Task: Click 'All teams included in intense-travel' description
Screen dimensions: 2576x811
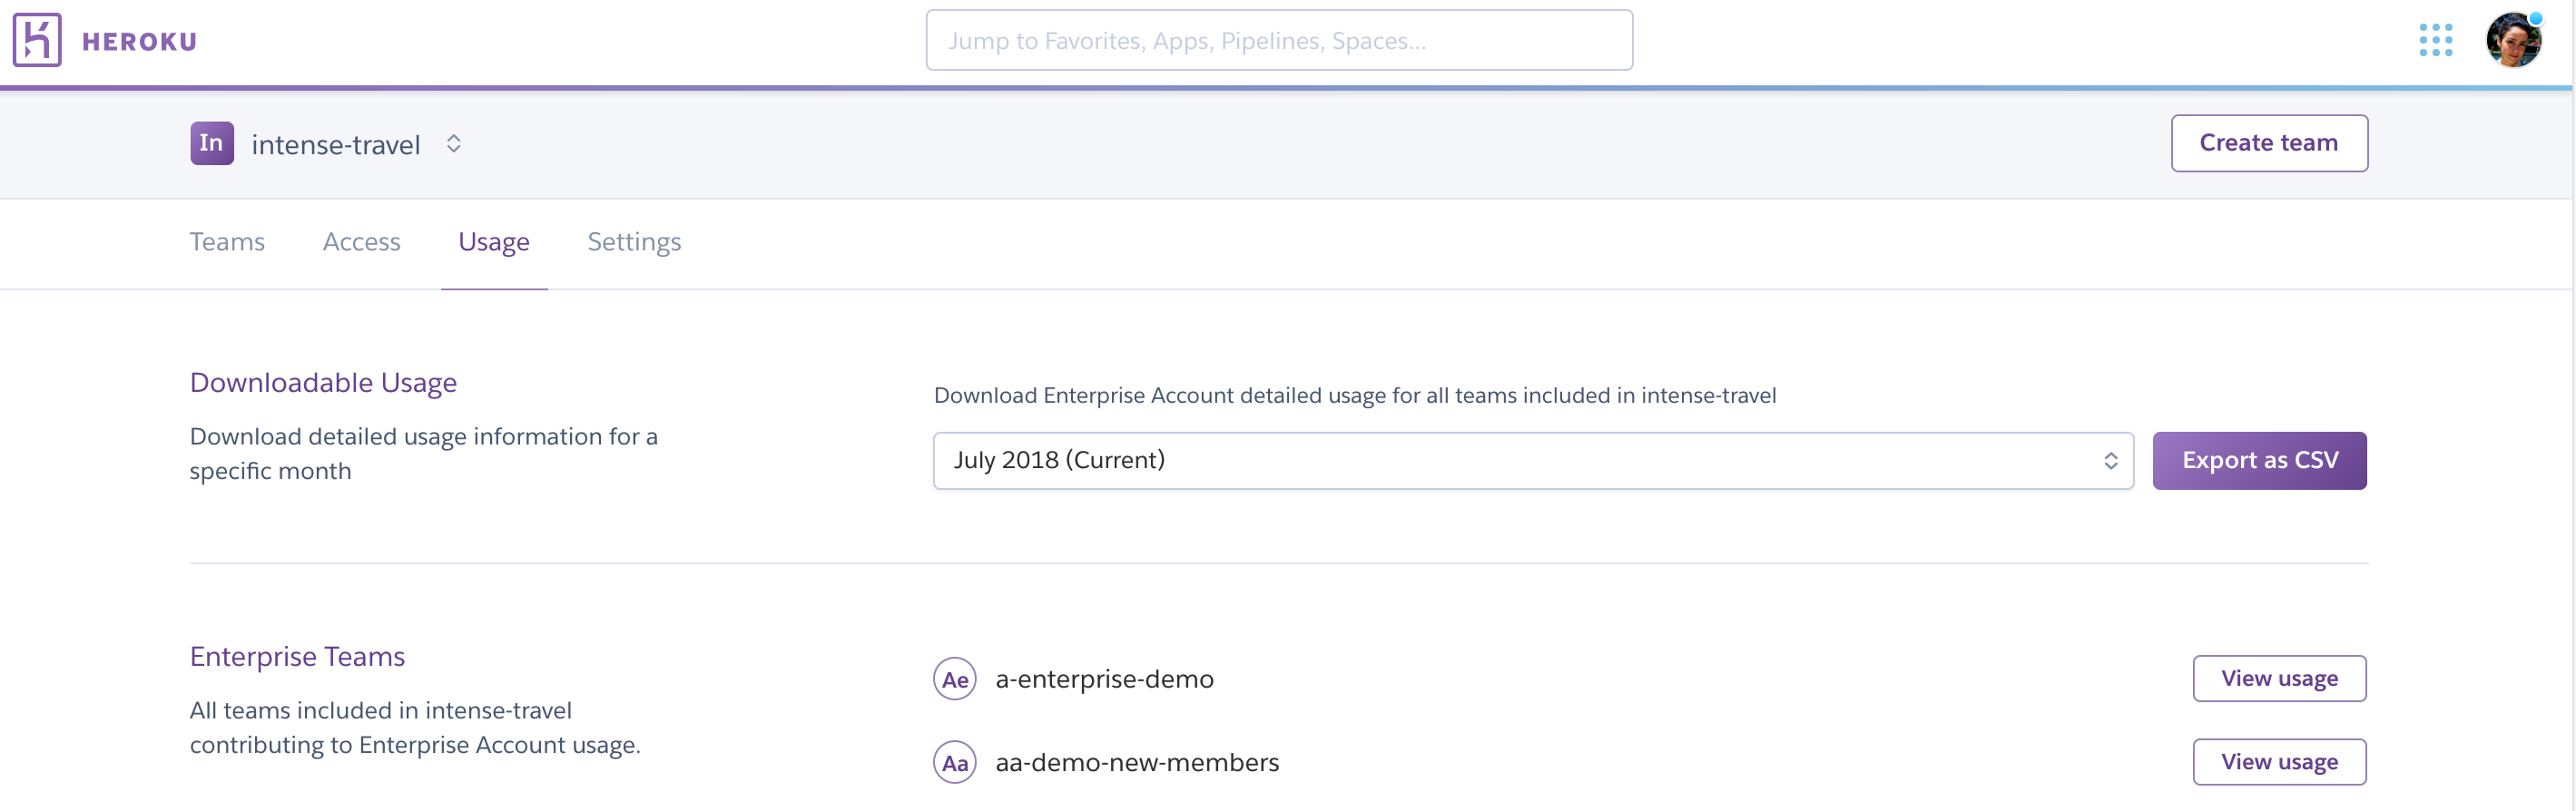Action: coord(415,728)
